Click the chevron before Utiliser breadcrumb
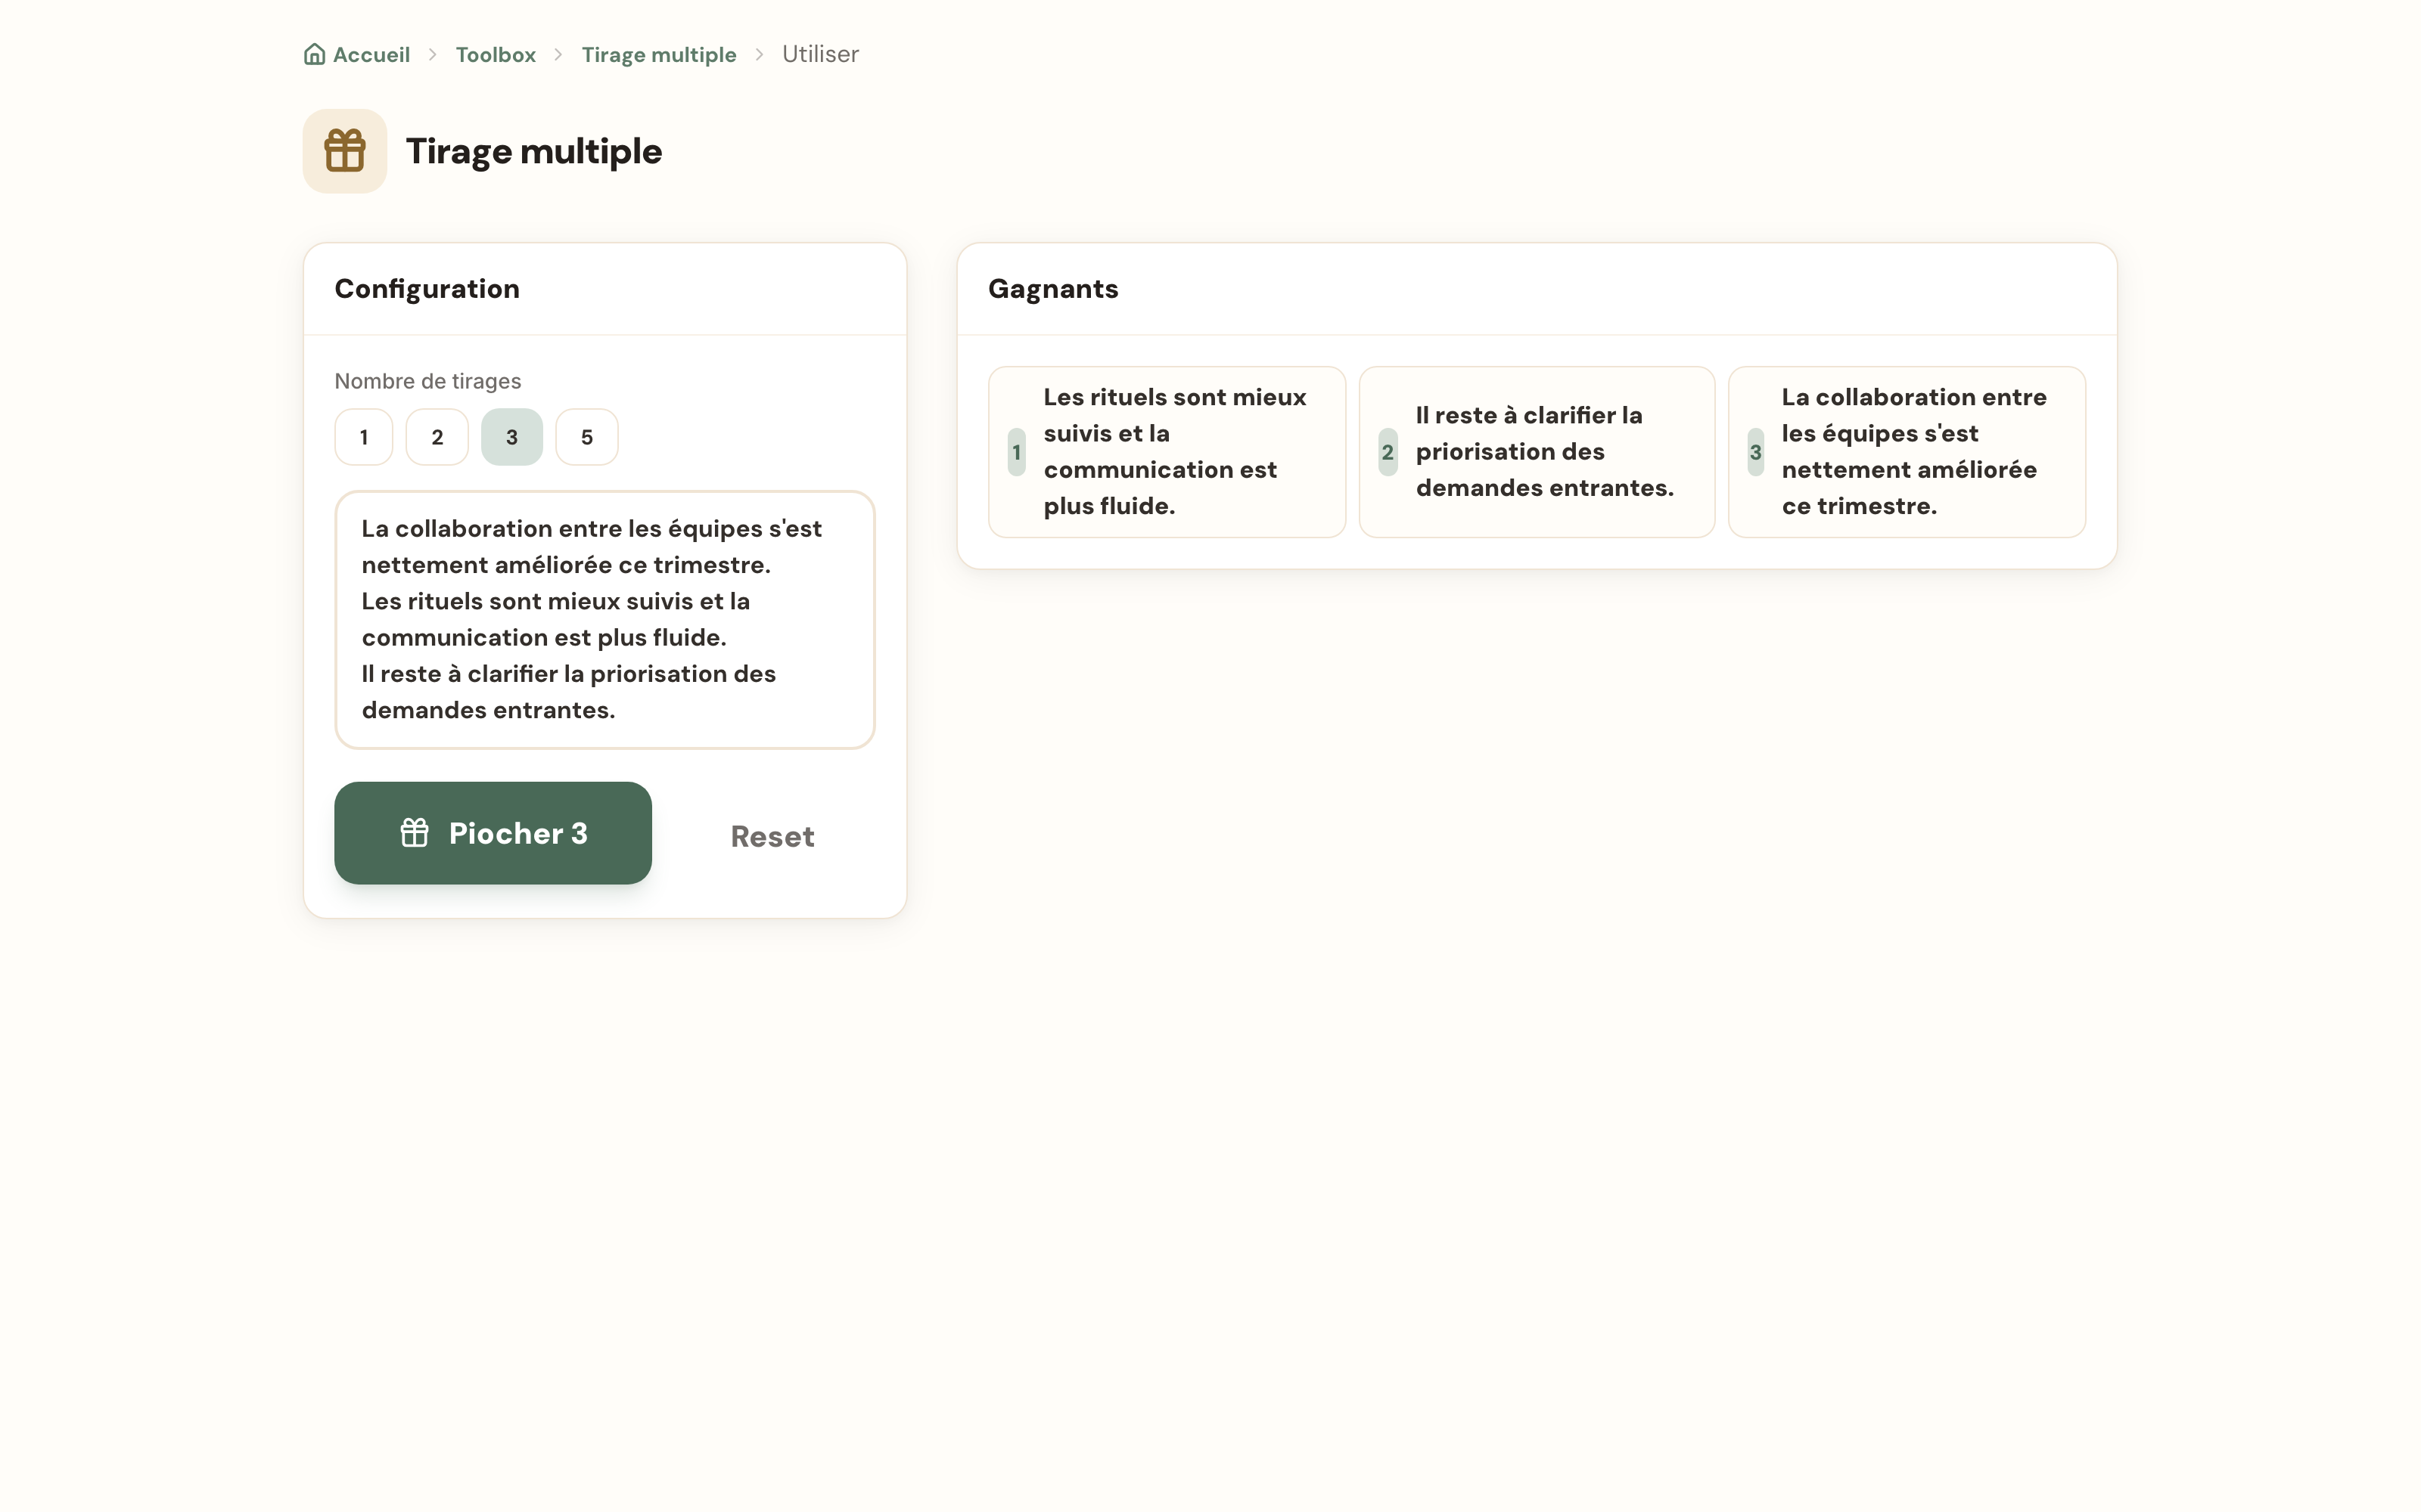 [760, 54]
